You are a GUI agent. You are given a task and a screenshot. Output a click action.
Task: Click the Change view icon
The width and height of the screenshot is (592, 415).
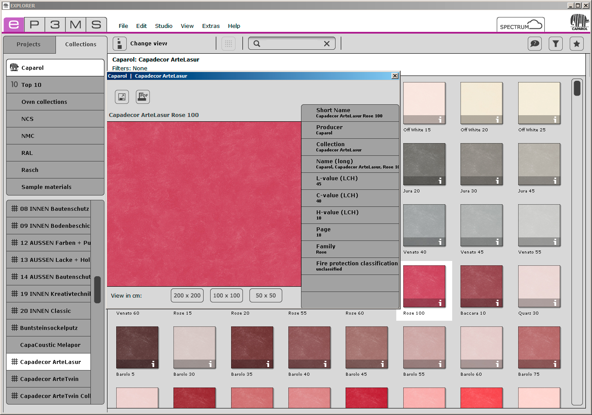pyautogui.click(x=120, y=44)
